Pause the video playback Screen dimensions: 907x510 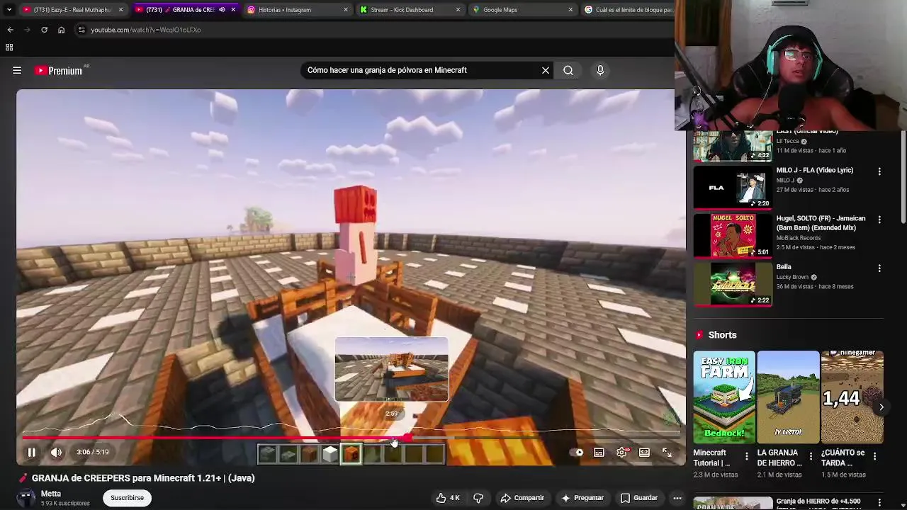31,452
